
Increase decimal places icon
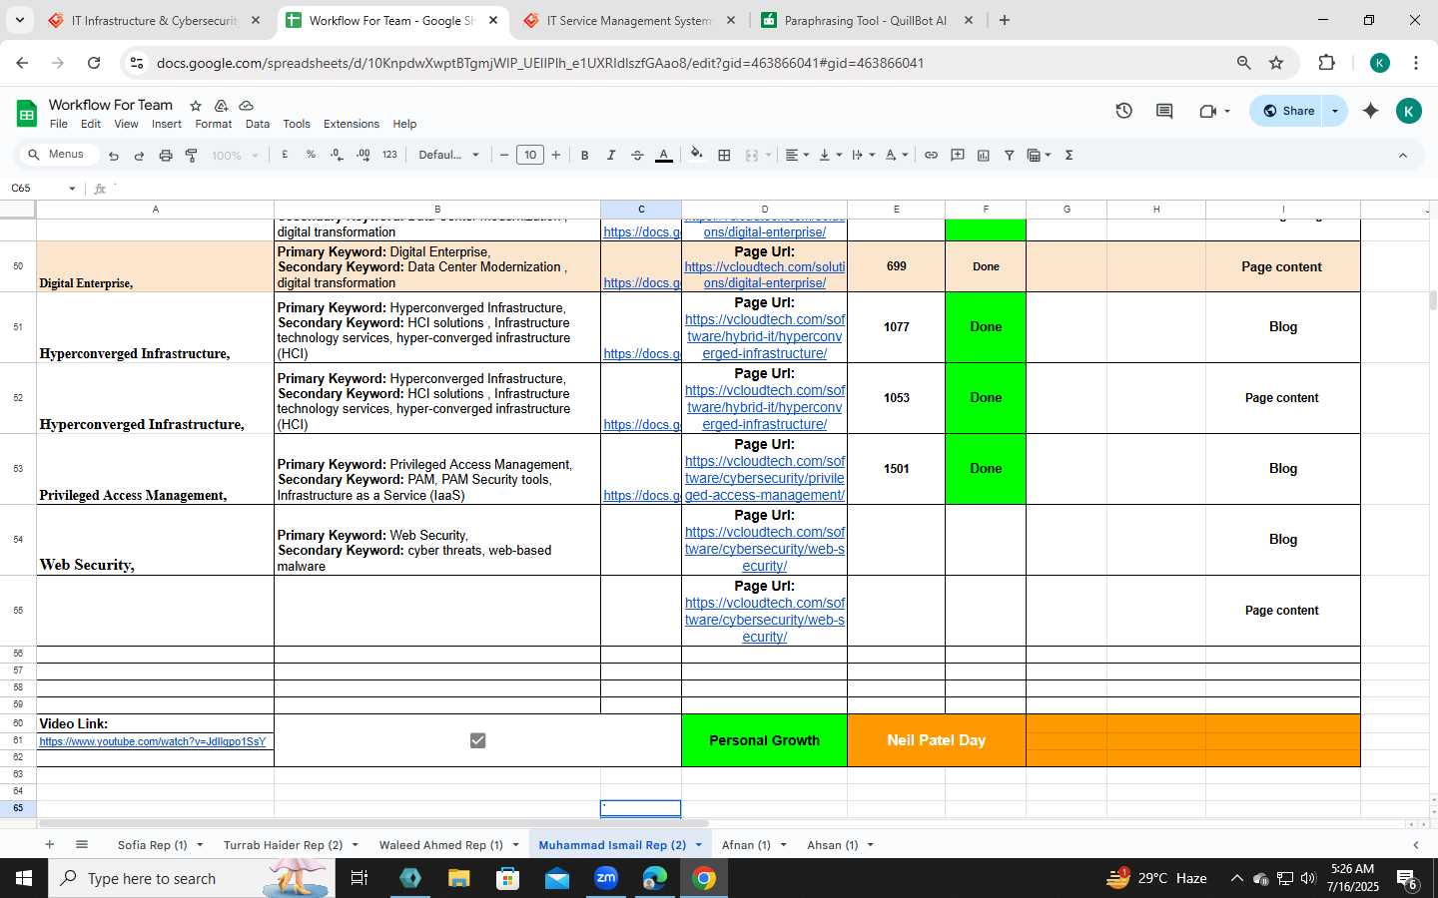coord(362,155)
